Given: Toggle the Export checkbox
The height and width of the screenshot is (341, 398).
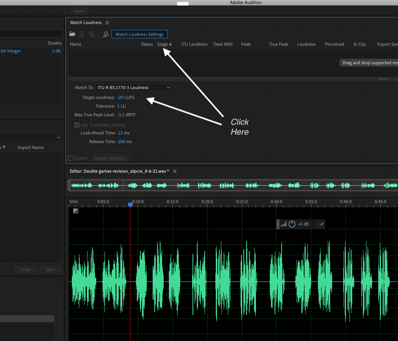Looking at the screenshot, I should [71, 158].
